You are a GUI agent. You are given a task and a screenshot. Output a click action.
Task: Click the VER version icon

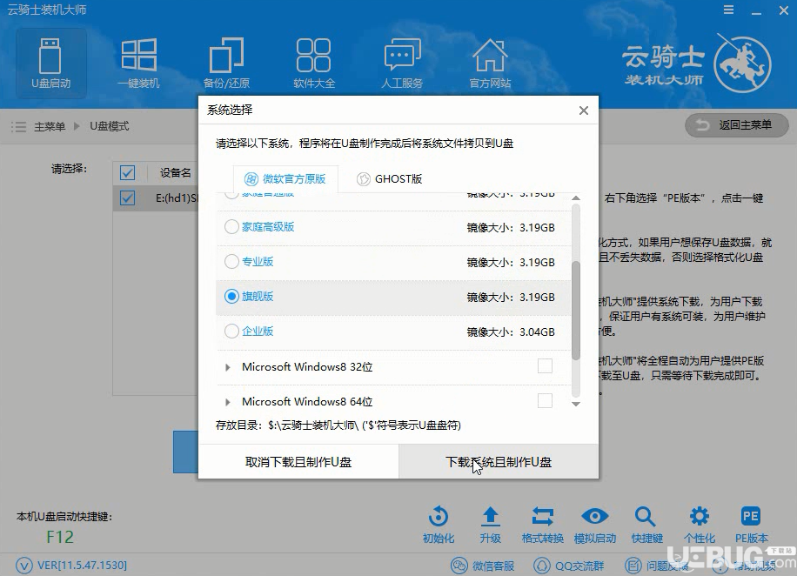click(x=23, y=566)
